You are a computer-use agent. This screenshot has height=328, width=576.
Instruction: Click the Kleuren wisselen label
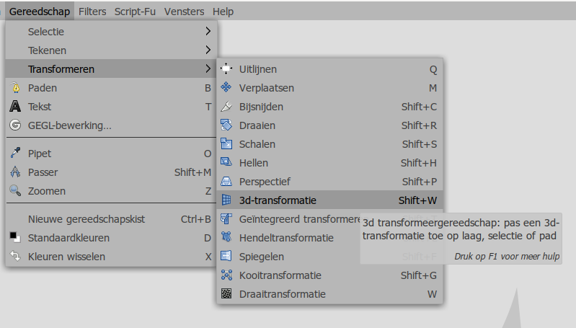click(x=66, y=257)
